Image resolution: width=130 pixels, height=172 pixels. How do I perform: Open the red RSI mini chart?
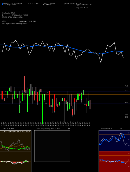(x=114, y=162)
